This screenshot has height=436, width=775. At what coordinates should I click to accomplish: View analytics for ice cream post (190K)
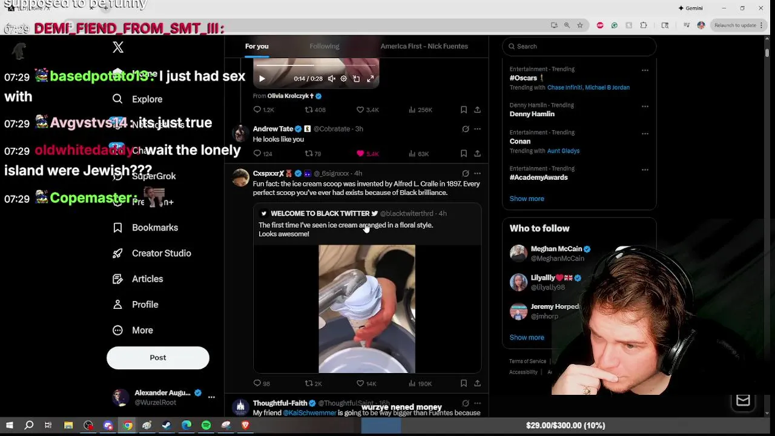click(x=420, y=383)
